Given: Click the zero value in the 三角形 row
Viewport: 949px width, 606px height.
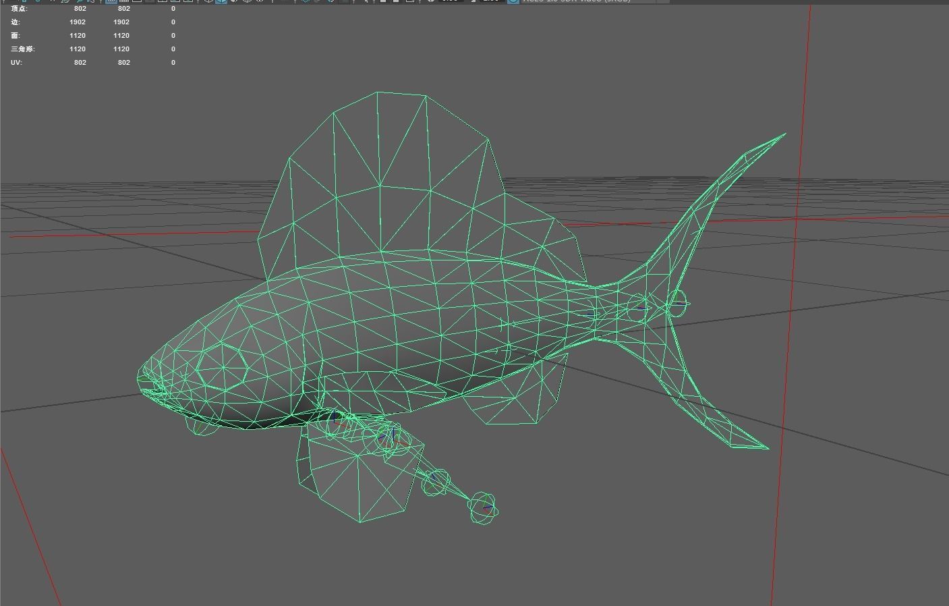Looking at the screenshot, I should [x=173, y=49].
